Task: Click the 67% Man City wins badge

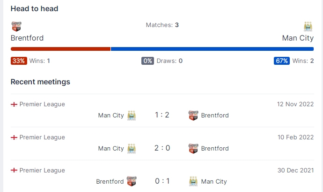Action: pos(282,61)
